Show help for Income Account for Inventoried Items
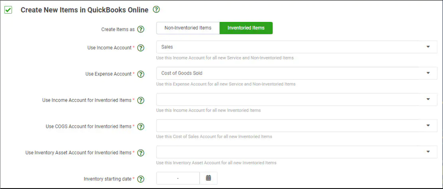 pyautogui.click(x=141, y=101)
